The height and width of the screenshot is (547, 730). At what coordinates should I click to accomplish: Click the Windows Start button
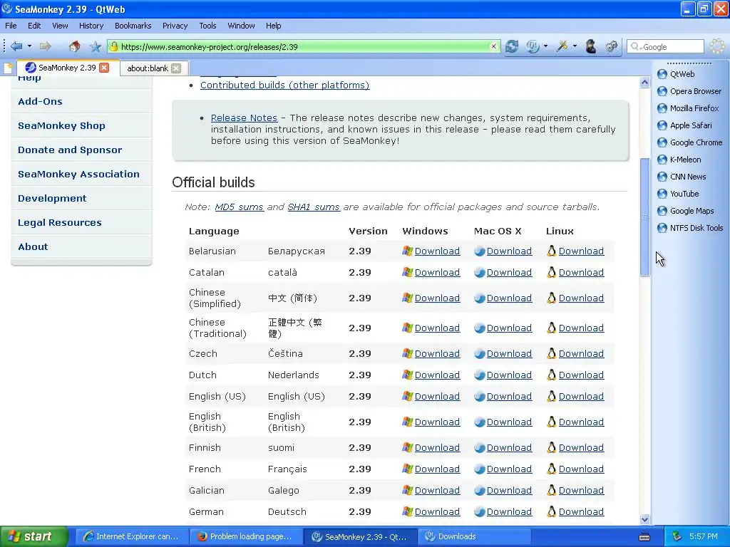(x=34, y=536)
